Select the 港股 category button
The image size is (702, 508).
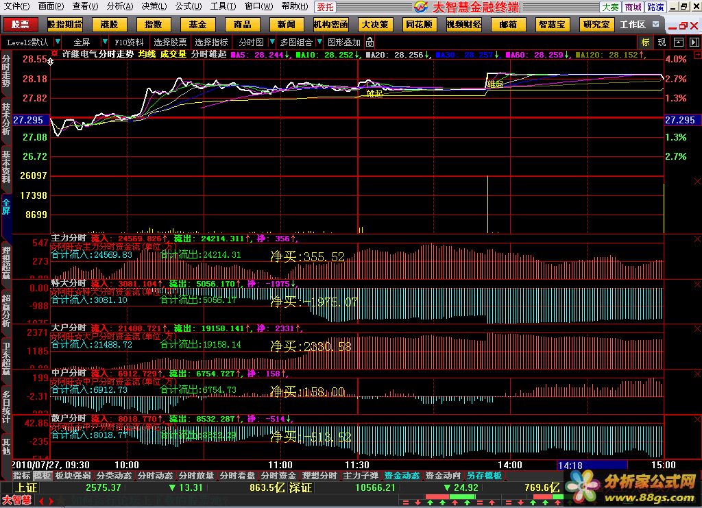109,24
